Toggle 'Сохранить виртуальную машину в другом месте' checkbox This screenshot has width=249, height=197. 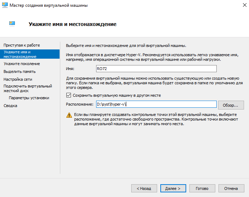[69, 95]
